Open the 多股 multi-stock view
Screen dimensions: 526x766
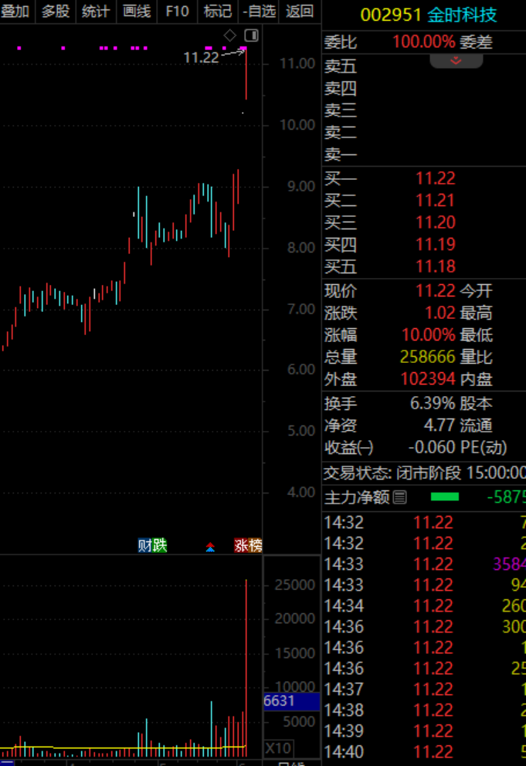coord(56,11)
